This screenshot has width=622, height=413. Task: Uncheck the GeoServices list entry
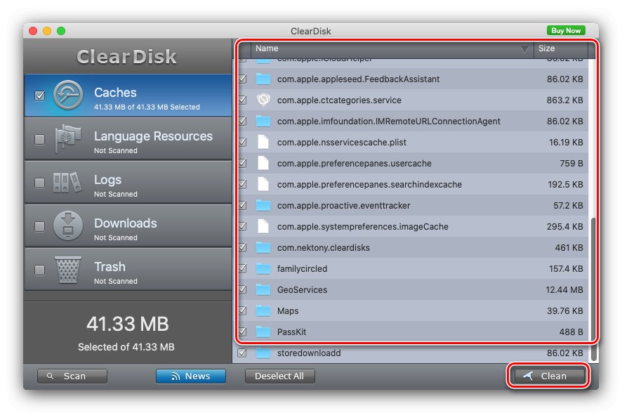tap(242, 290)
